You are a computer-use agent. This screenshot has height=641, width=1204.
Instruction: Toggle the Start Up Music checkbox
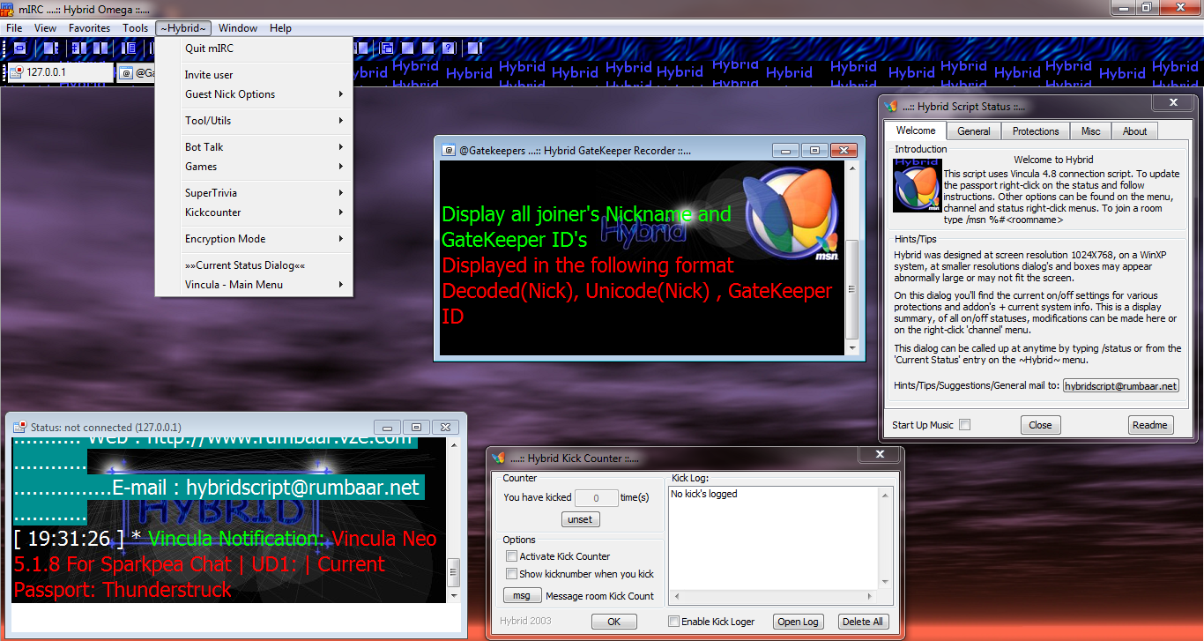pos(964,425)
